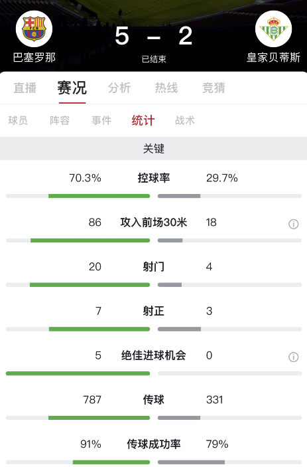Screen dimensions: 307x467
Task: Tap the Real Betis team crest
Action: click(x=273, y=29)
